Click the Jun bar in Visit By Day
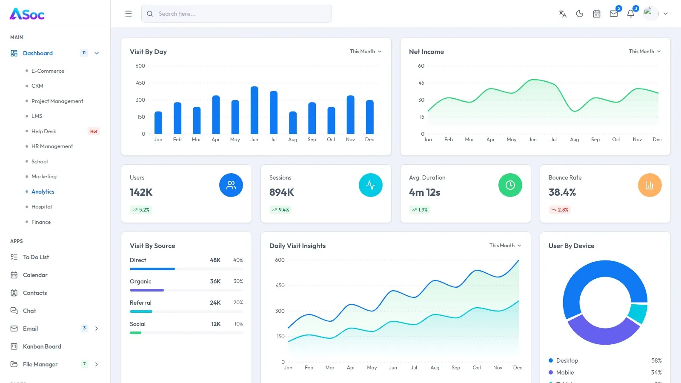This screenshot has width=681, height=383. (x=255, y=110)
